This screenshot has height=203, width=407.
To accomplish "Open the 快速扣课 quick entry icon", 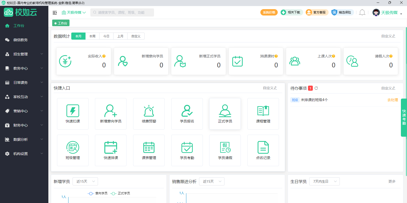I will pyautogui.click(x=73, y=111).
